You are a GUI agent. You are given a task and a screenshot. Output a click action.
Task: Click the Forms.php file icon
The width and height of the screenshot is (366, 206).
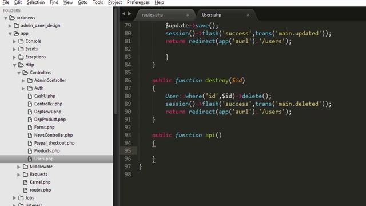(x=30, y=128)
